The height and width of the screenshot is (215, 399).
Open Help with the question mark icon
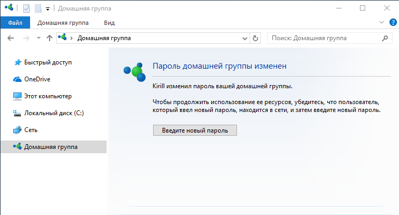(393, 22)
